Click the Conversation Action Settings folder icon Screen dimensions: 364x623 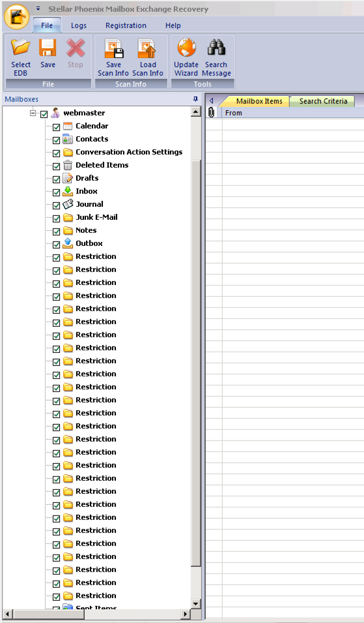(x=68, y=152)
